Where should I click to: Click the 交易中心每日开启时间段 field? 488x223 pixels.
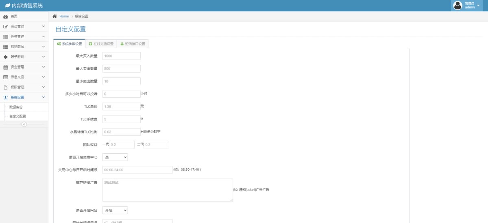click(137, 170)
